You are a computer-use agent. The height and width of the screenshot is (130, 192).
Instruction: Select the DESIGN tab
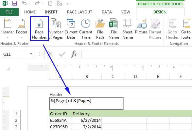160,12
